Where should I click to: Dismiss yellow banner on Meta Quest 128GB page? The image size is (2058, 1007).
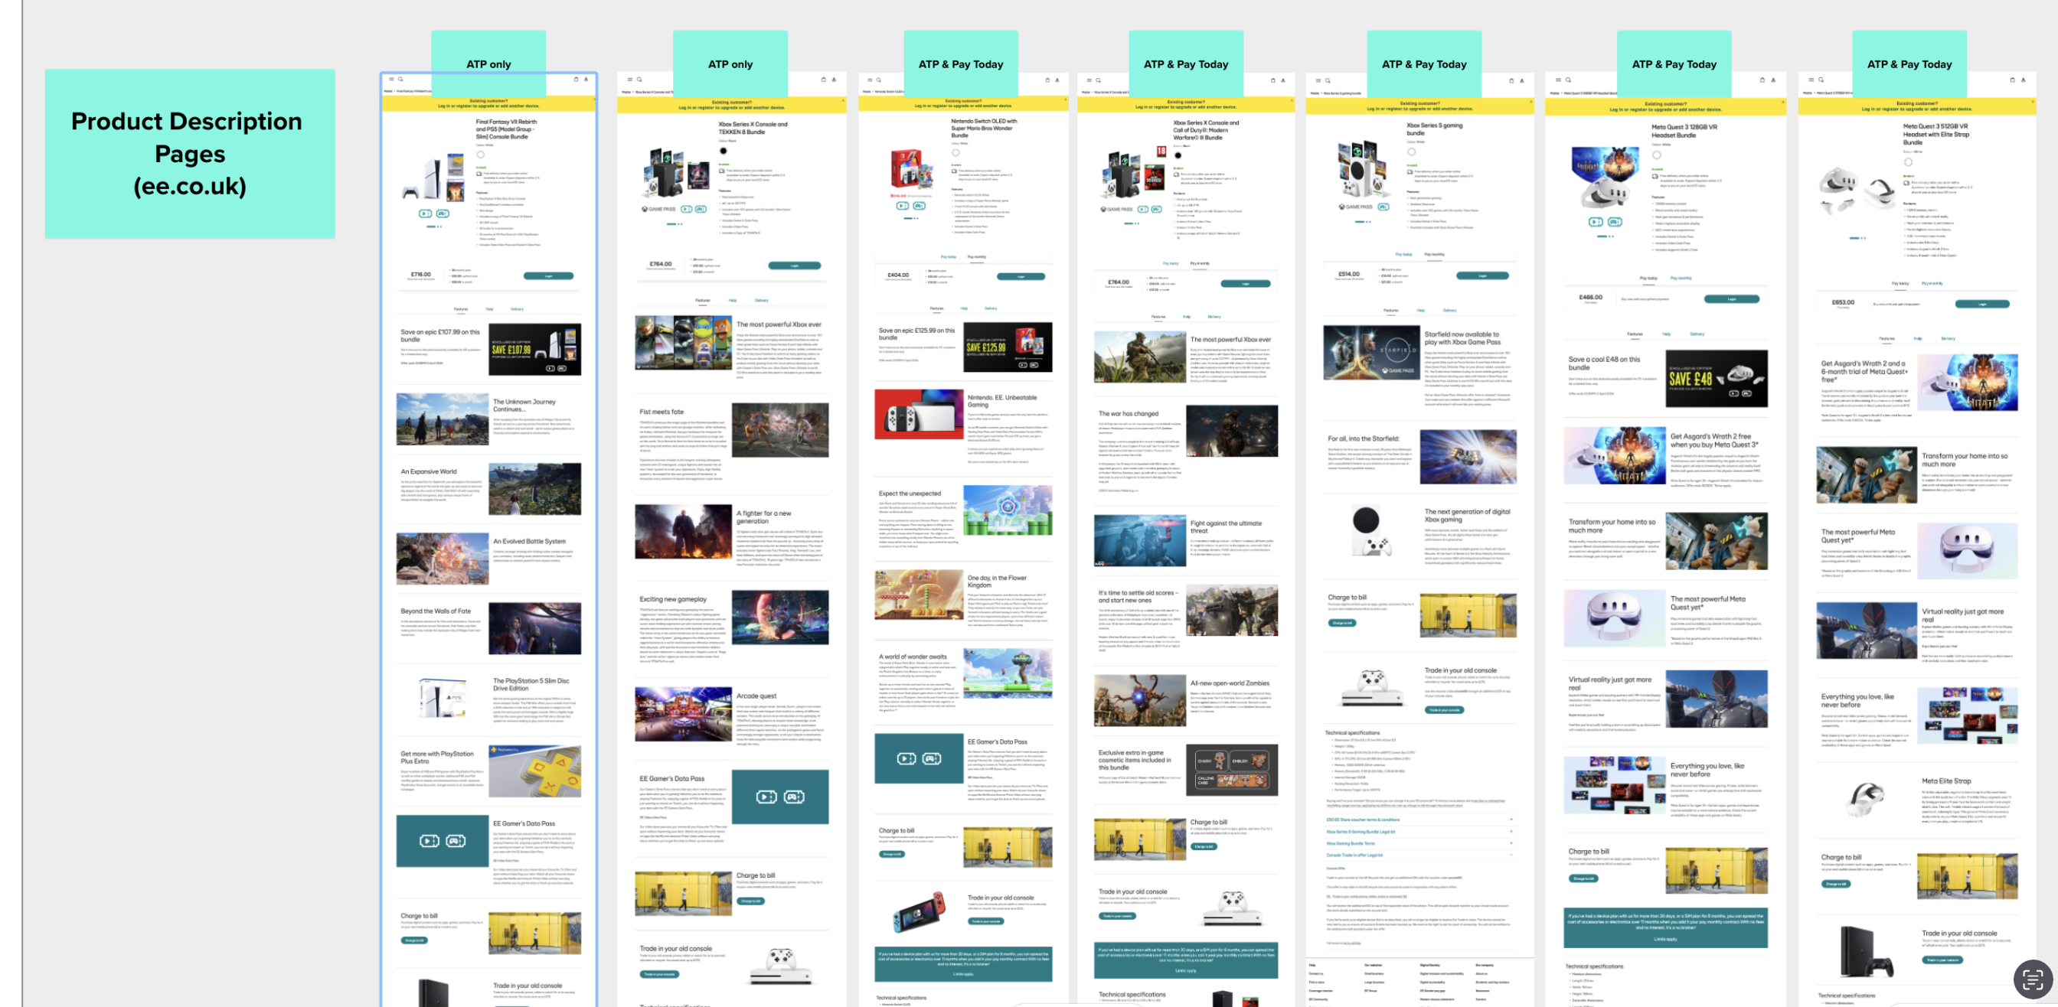(1782, 102)
